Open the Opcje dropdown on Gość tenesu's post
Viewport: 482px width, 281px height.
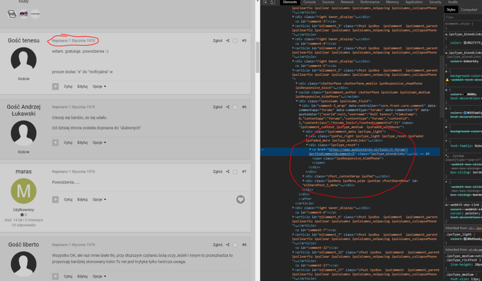pyautogui.click(x=99, y=86)
